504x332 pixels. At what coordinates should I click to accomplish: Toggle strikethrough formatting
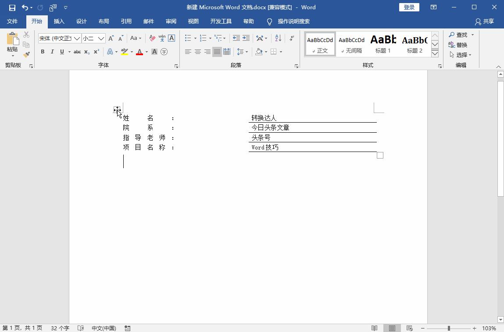pos(77,52)
